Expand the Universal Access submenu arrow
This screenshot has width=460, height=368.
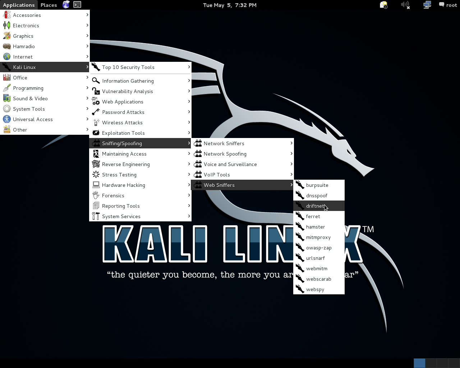click(87, 119)
